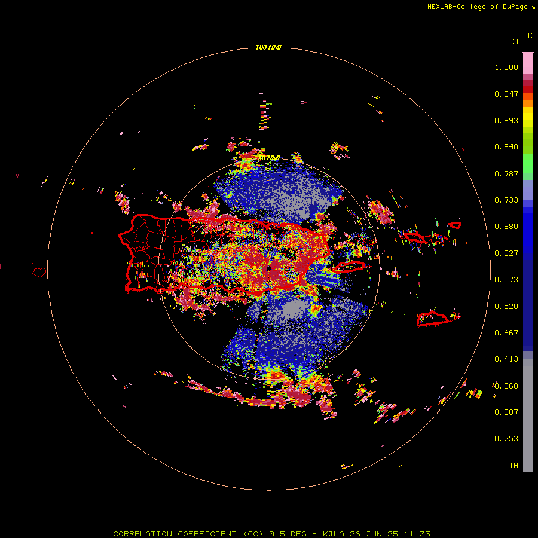Click the TH threshold label
The image size is (538, 538).
[513, 466]
